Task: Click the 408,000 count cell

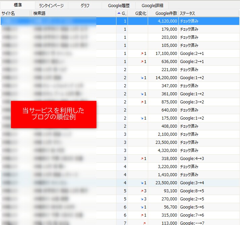Action: pos(163,126)
